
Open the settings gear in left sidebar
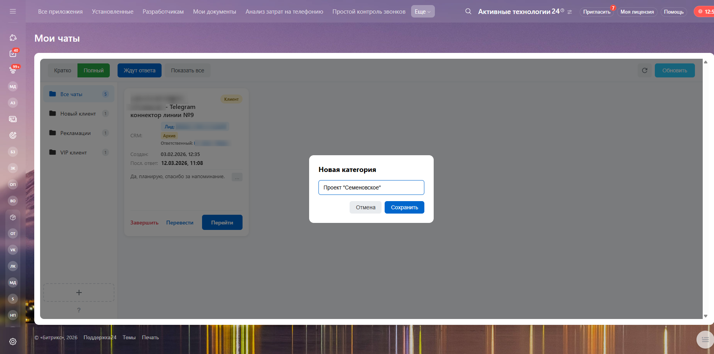[13, 342]
